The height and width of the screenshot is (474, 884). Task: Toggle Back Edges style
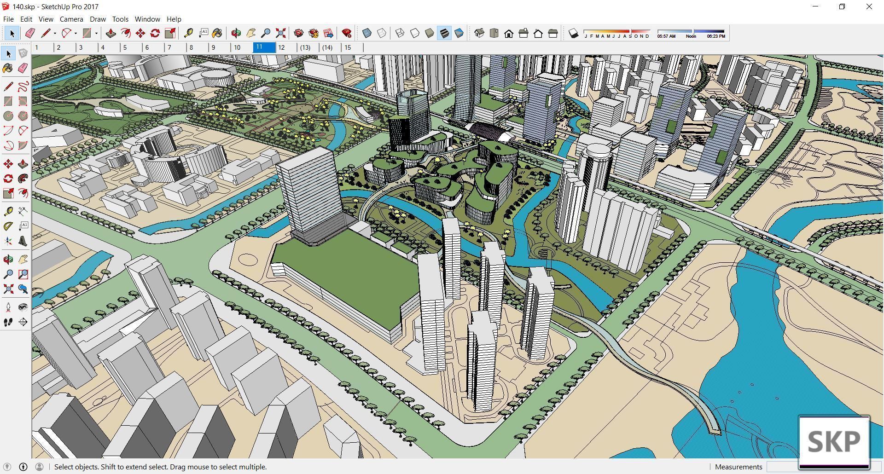pyautogui.click(x=382, y=33)
